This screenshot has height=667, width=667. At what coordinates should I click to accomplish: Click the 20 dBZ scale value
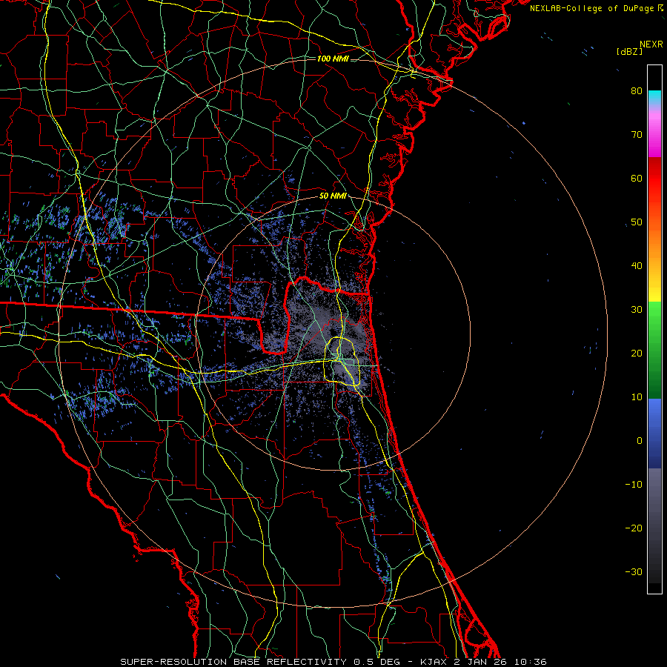(x=637, y=353)
